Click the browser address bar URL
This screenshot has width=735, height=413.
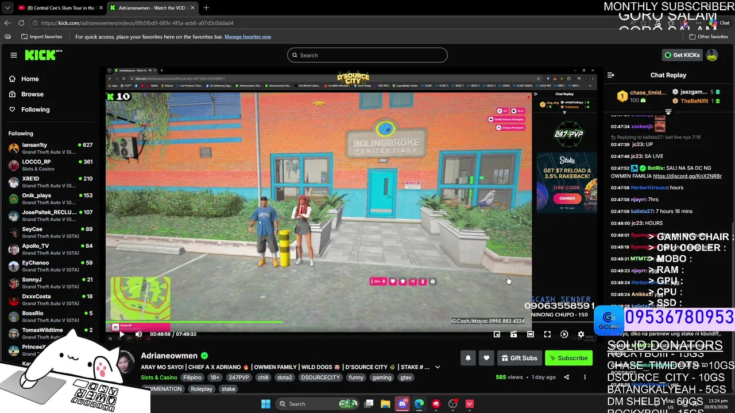(x=137, y=23)
